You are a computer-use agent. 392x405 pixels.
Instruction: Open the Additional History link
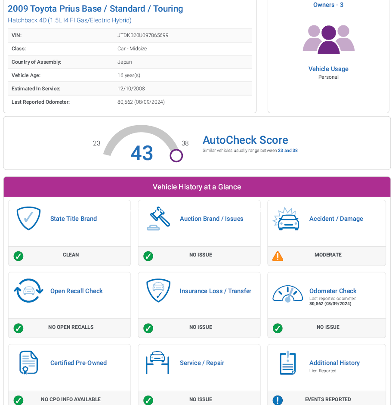[334, 363]
